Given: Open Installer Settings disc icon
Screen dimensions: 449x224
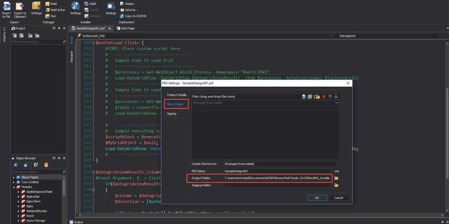Looking at the screenshot, I should tap(75, 9).
